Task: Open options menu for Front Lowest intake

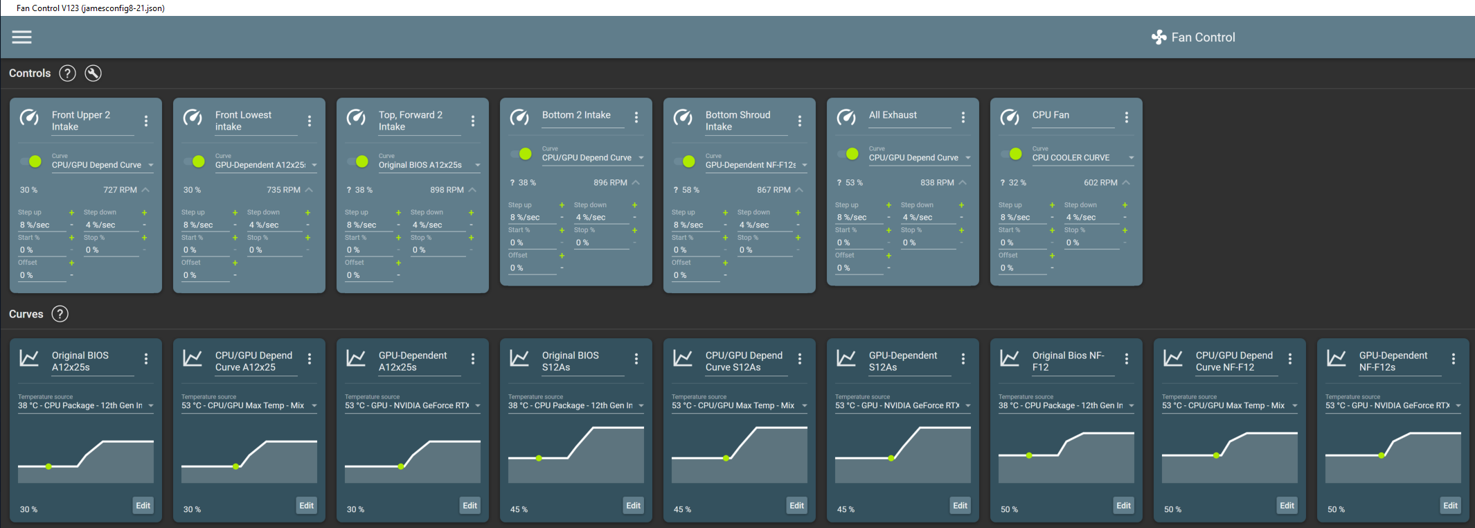Action: pyautogui.click(x=310, y=121)
